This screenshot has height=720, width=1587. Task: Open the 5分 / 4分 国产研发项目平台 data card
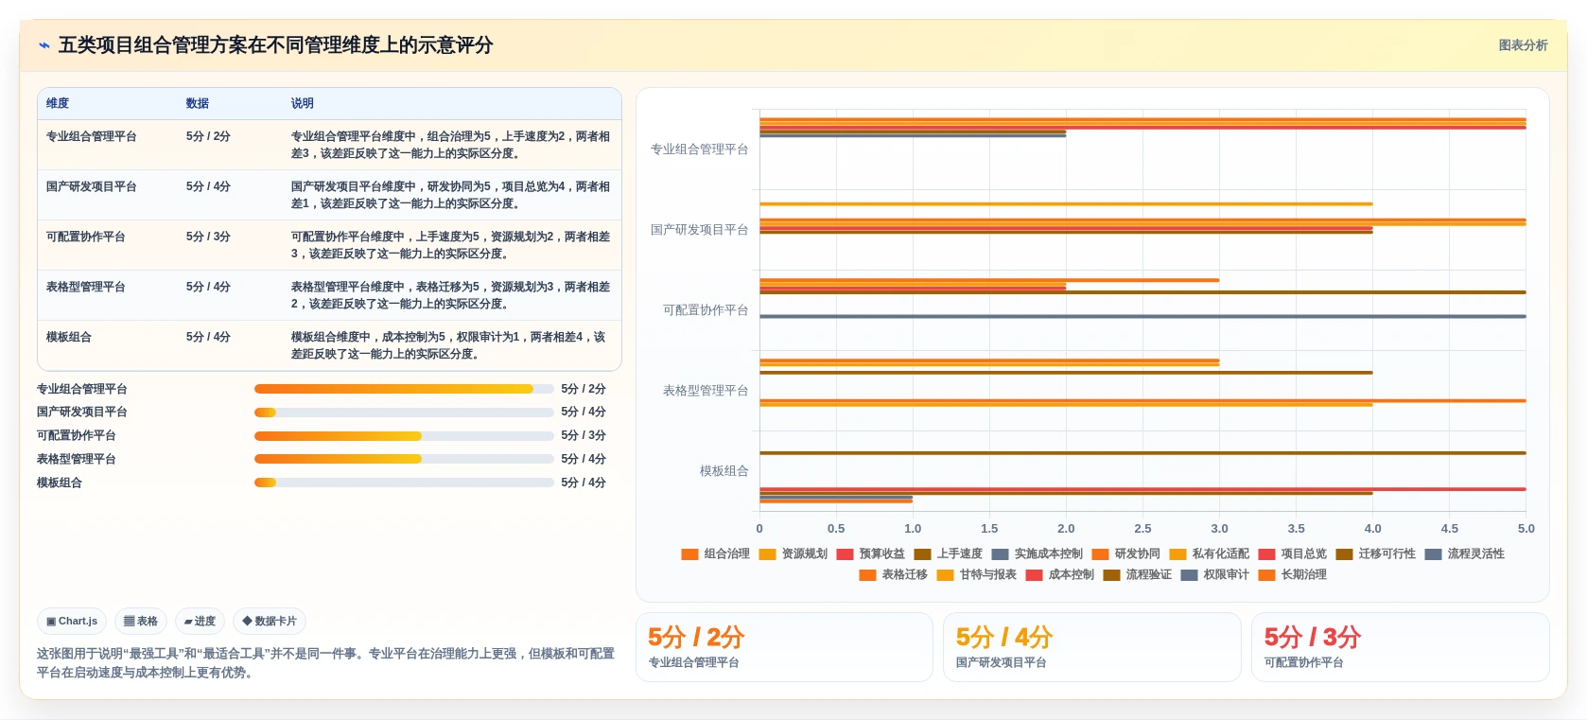(x=1092, y=647)
